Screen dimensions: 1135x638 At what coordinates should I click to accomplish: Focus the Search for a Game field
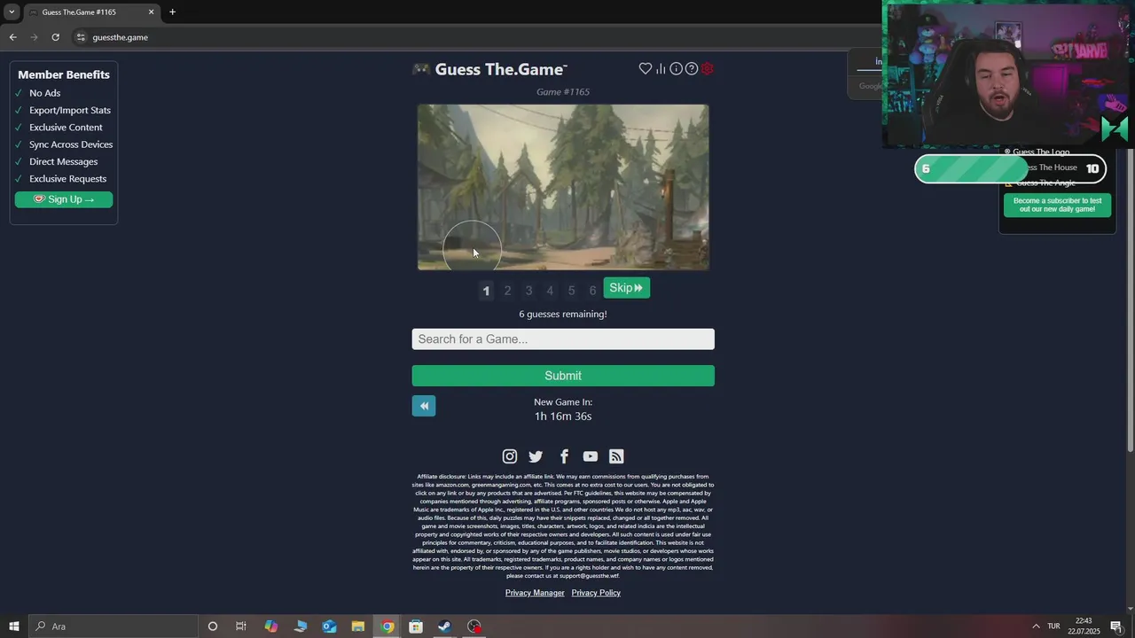click(563, 339)
